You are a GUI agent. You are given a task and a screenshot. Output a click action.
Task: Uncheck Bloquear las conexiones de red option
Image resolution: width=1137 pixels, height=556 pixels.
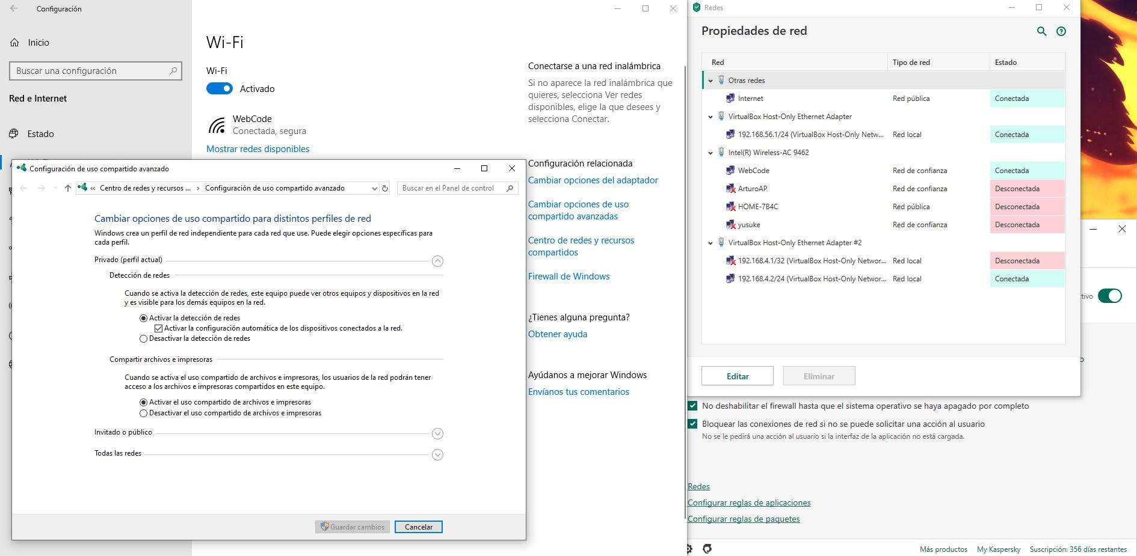(692, 424)
